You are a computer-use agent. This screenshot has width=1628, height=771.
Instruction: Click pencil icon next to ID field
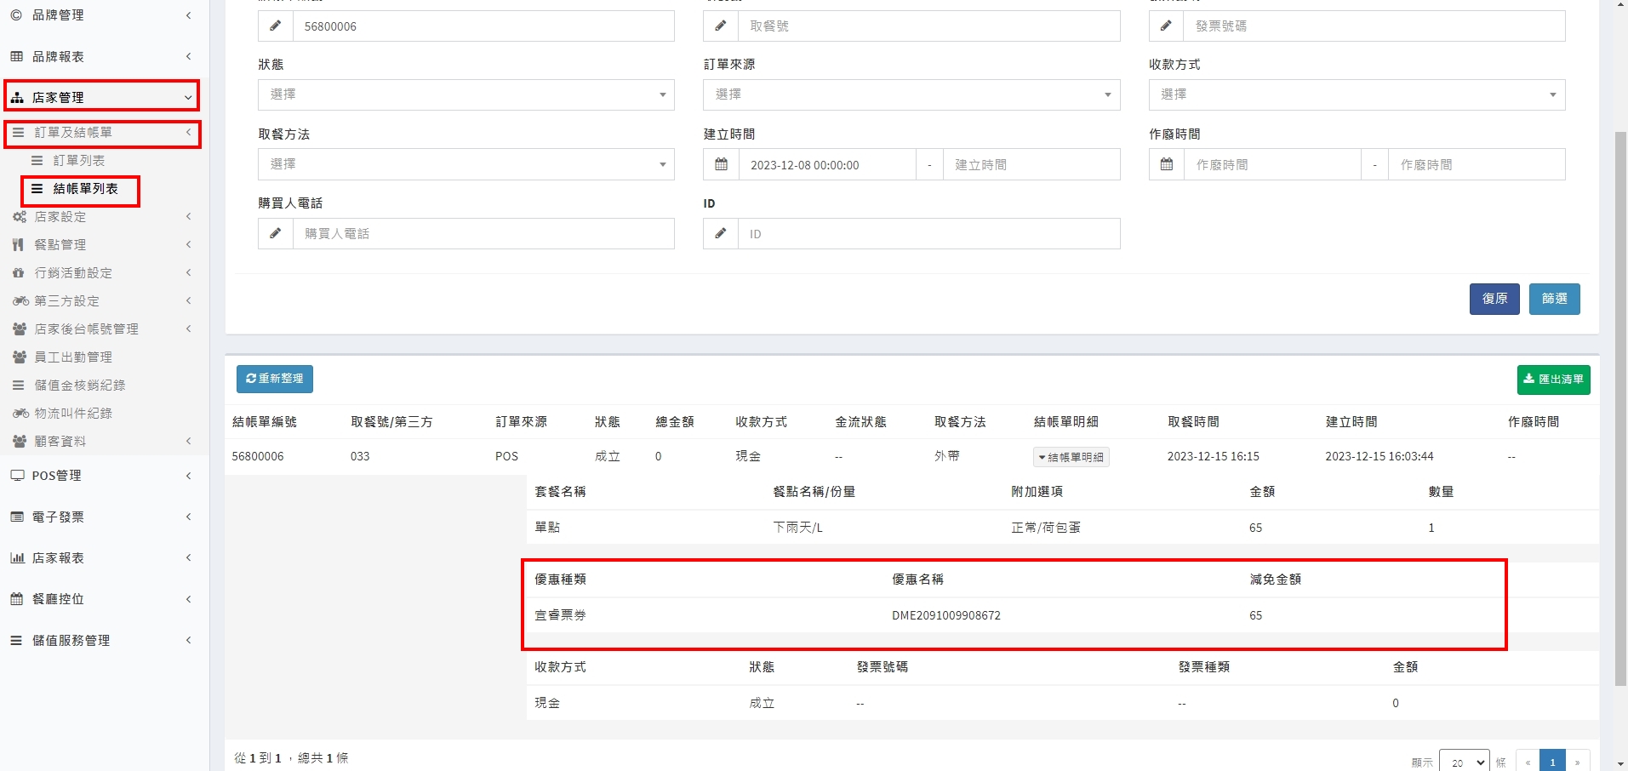(x=721, y=233)
